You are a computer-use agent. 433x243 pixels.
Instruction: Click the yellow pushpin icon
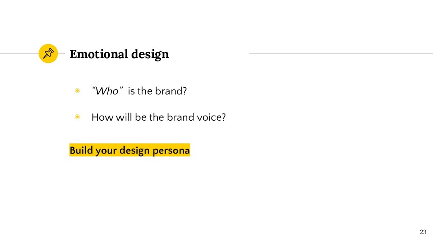point(48,54)
